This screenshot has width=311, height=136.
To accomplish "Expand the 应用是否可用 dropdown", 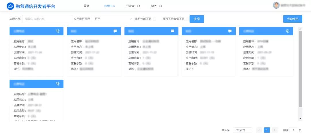I will (113, 19).
